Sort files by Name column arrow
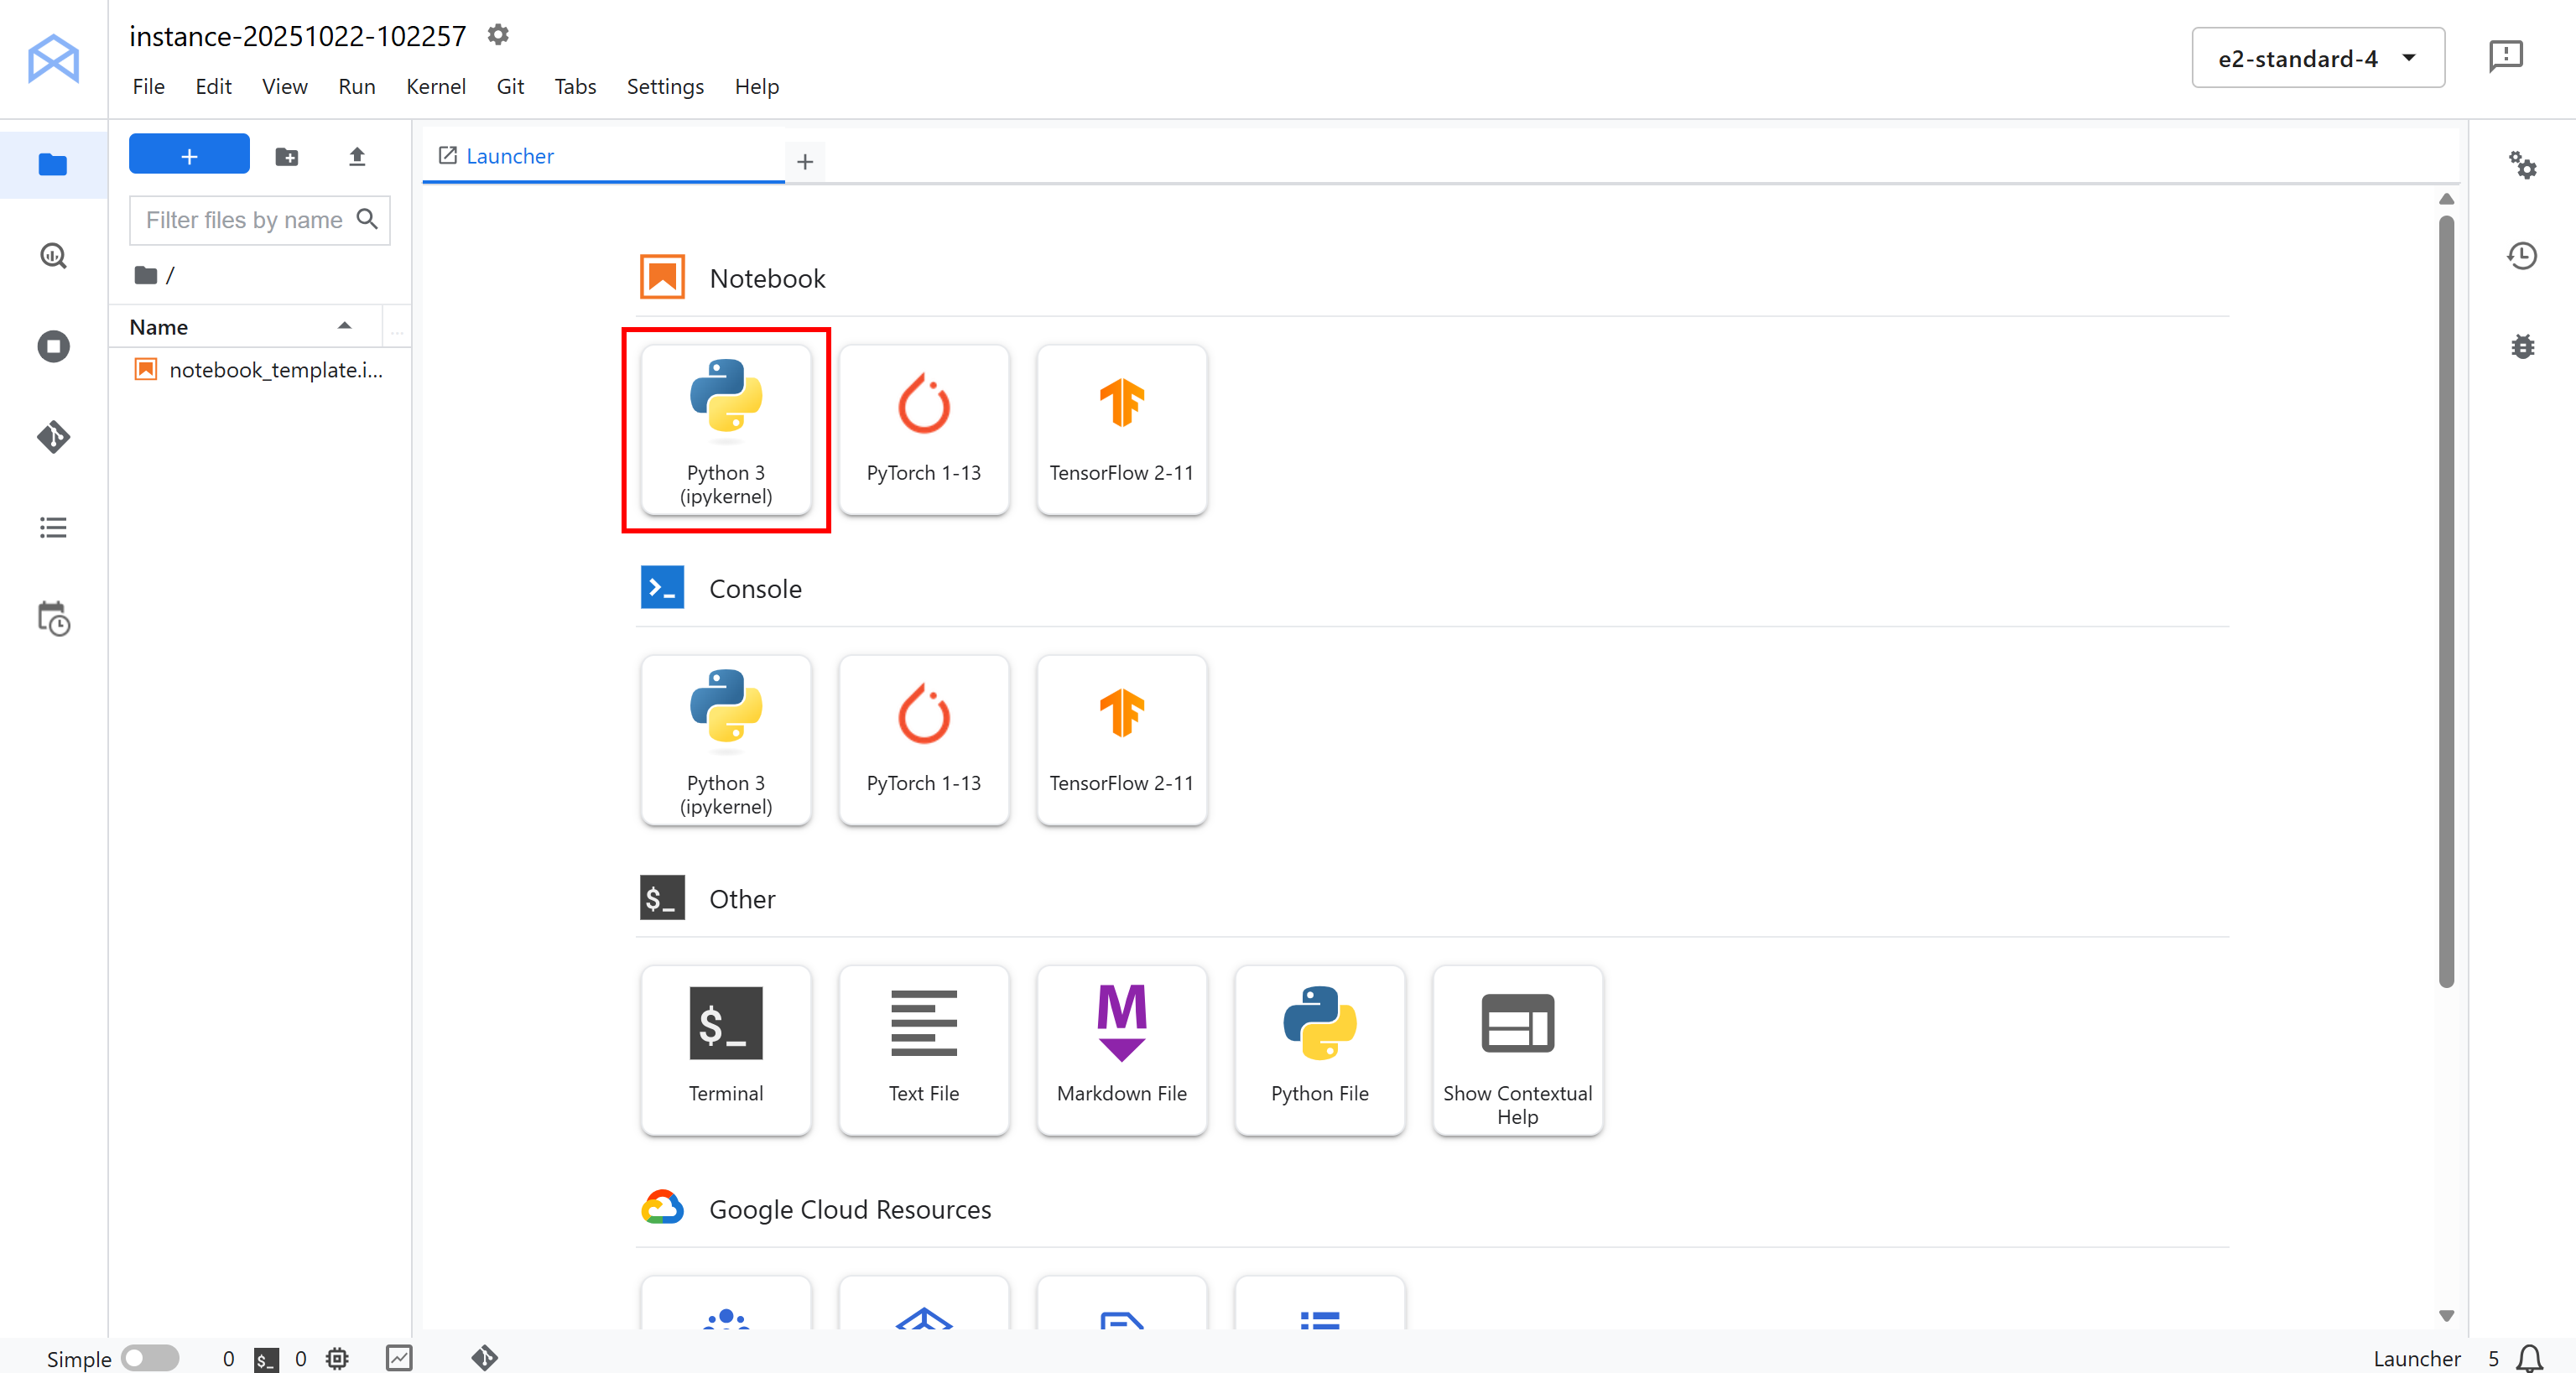 pos(344,326)
